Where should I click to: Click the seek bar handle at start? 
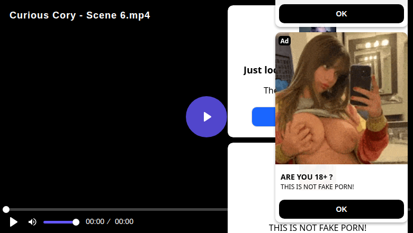6,210
